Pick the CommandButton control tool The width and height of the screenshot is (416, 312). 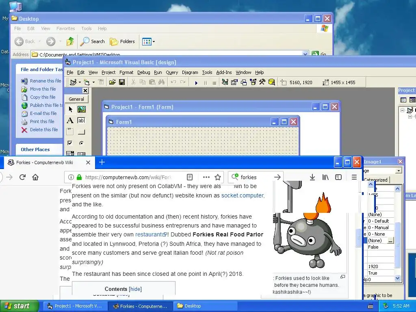(81, 132)
